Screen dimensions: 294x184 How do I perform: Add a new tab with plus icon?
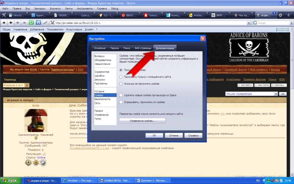[280, 15]
